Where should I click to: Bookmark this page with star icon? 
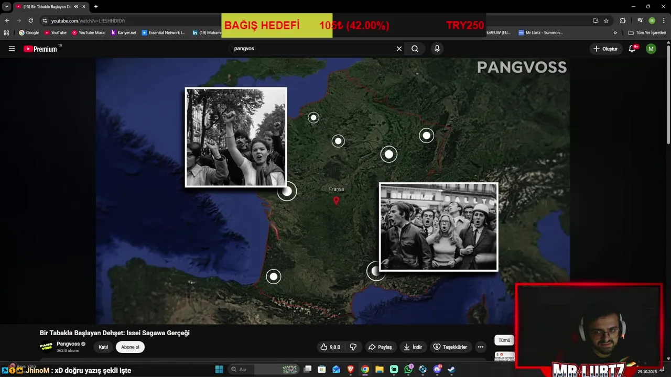click(606, 20)
